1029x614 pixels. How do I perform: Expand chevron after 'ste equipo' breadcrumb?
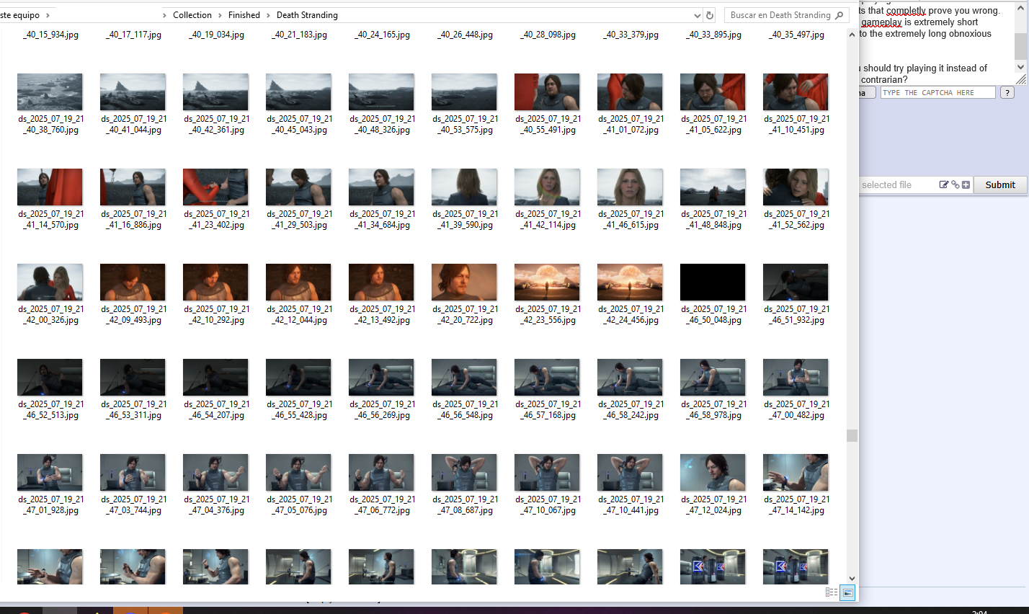click(48, 15)
